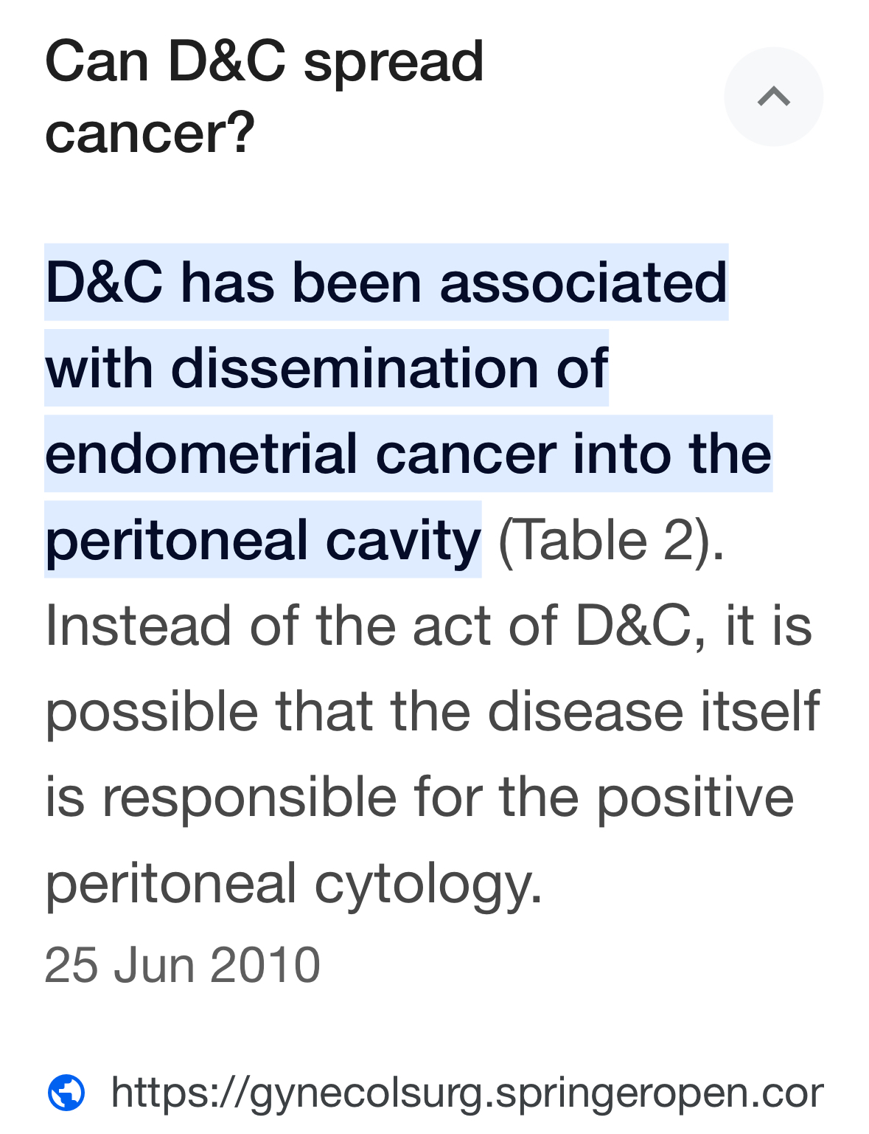The height and width of the screenshot is (1134, 869).
Task: Click the closing words 'peritoneal cytology.'
Action: click(294, 883)
